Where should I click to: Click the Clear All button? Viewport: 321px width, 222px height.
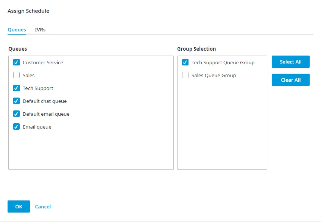pyautogui.click(x=290, y=80)
